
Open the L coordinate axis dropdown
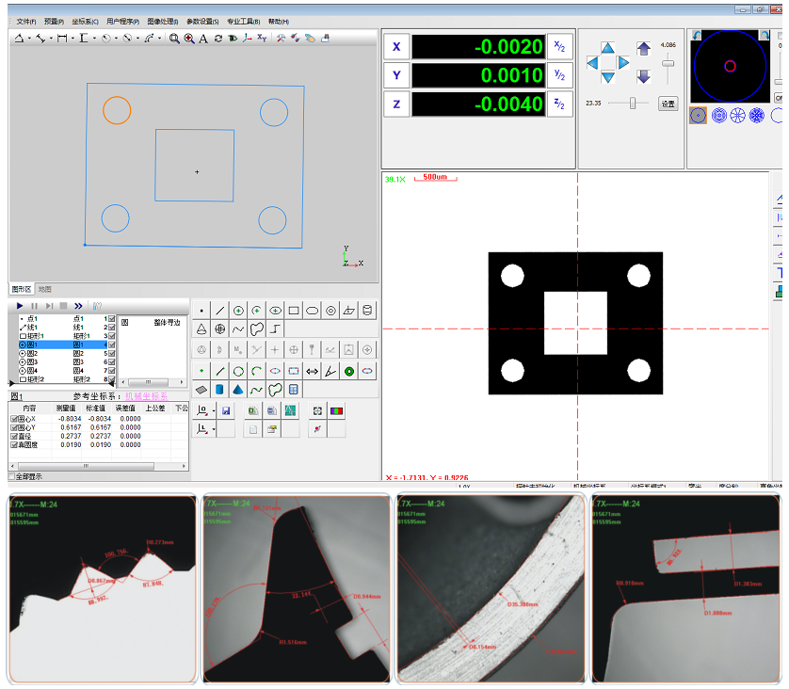click(214, 429)
